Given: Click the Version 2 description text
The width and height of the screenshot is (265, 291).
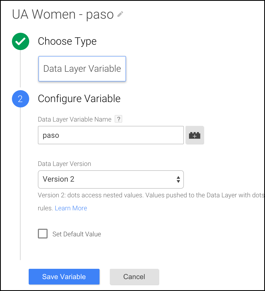Looking at the screenshot, I should point(151,202).
